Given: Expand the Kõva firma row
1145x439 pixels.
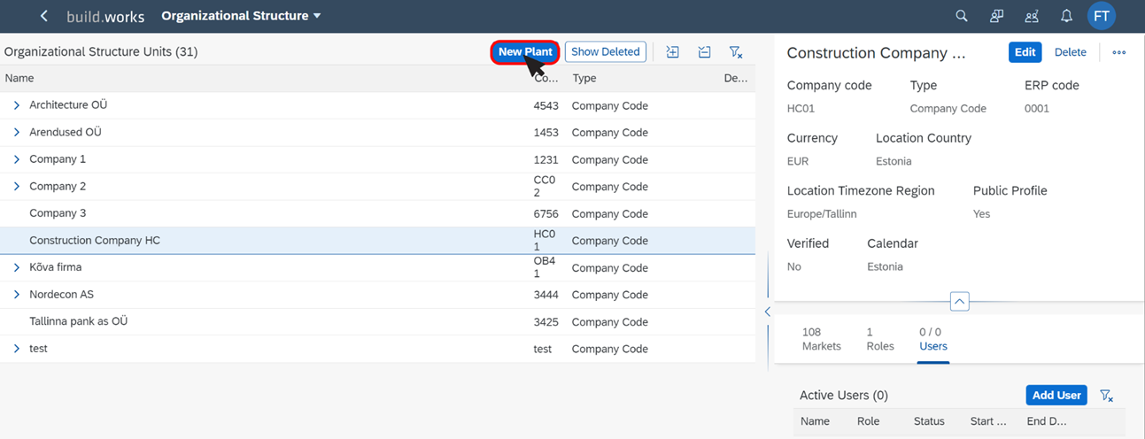Looking at the screenshot, I should [x=17, y=267].
